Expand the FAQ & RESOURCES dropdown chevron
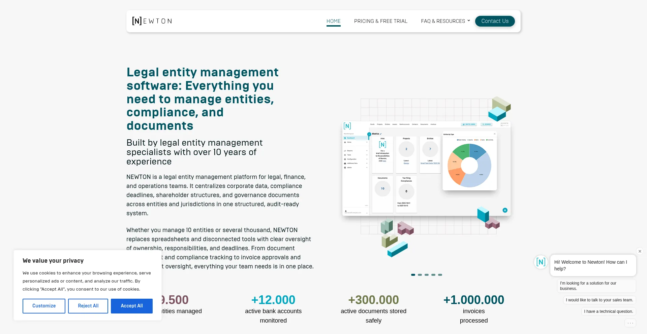 pyautogui.click(x=468, y=21)
